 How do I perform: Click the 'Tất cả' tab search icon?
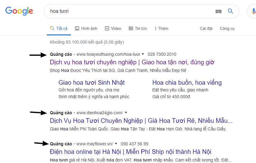(52, 28)
